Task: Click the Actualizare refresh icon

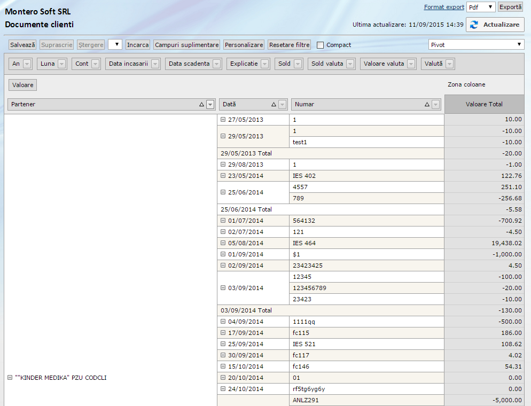Action: (474, 25)
